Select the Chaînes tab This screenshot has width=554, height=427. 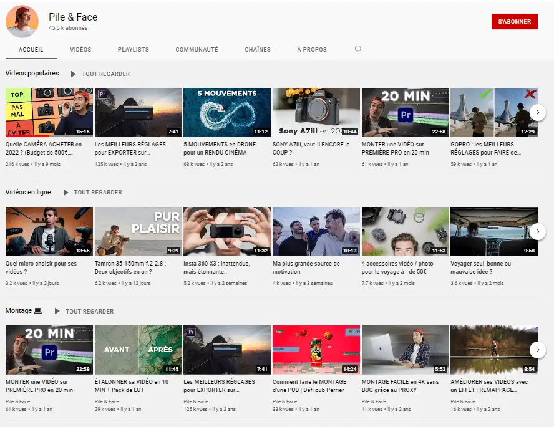pyautogui.click(x=258, y=50)
